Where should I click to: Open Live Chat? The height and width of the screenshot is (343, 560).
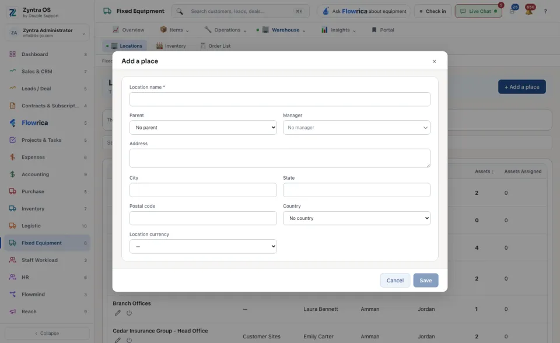pyautogui.click(x=478, y=12)
